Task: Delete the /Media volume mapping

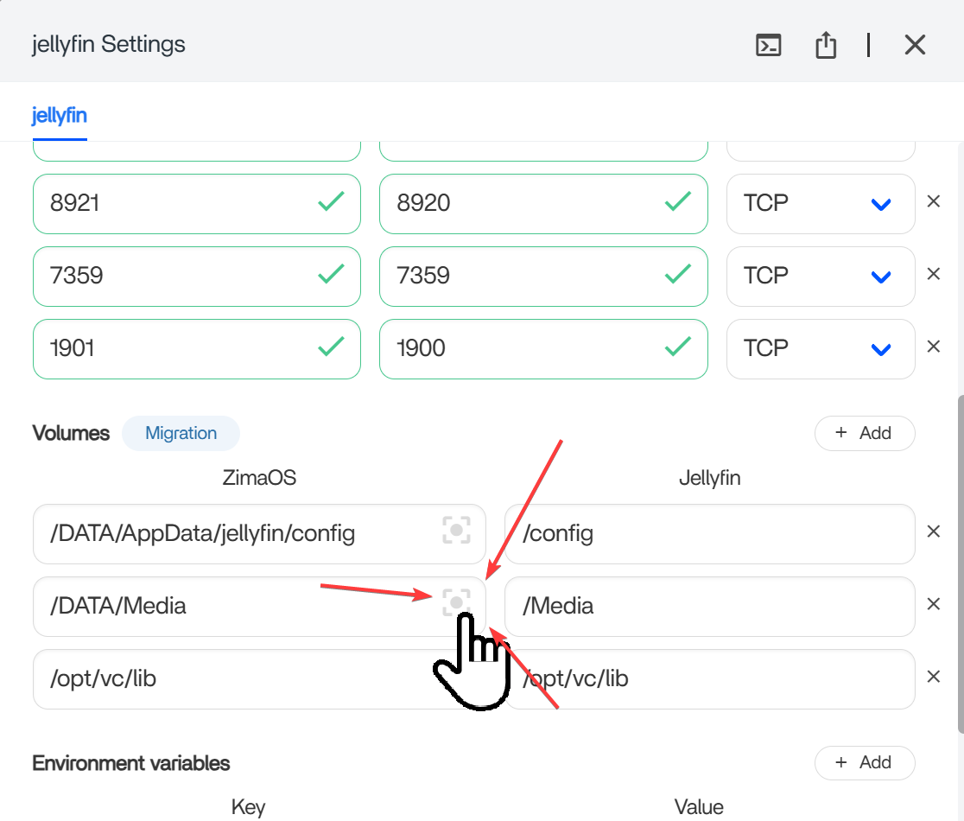Action: (x=933, y=604)
